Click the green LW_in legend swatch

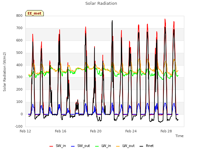97,146
